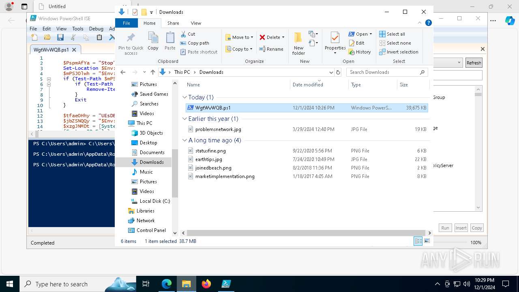Image resolution: width=519 pixels, height=292 pixels.
Task: Open Tools menu in PowerShell ISE
Action: tap(77, 29)
